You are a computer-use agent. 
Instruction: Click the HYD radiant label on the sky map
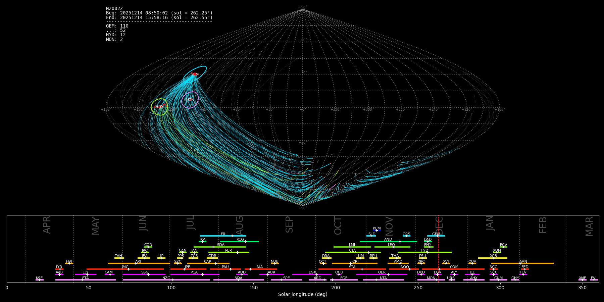tap(159, 107)
